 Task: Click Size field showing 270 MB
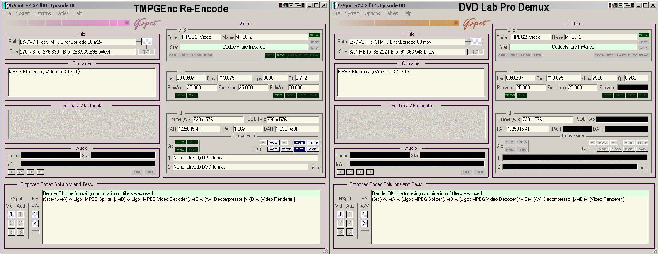pos(77,52)
